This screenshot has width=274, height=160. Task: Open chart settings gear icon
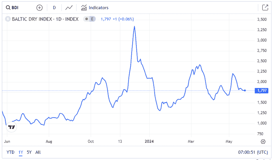click(263, 141)
